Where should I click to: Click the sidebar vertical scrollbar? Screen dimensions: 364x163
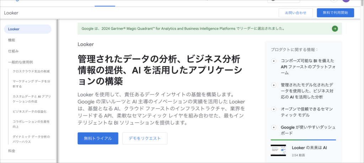point(57,89)
